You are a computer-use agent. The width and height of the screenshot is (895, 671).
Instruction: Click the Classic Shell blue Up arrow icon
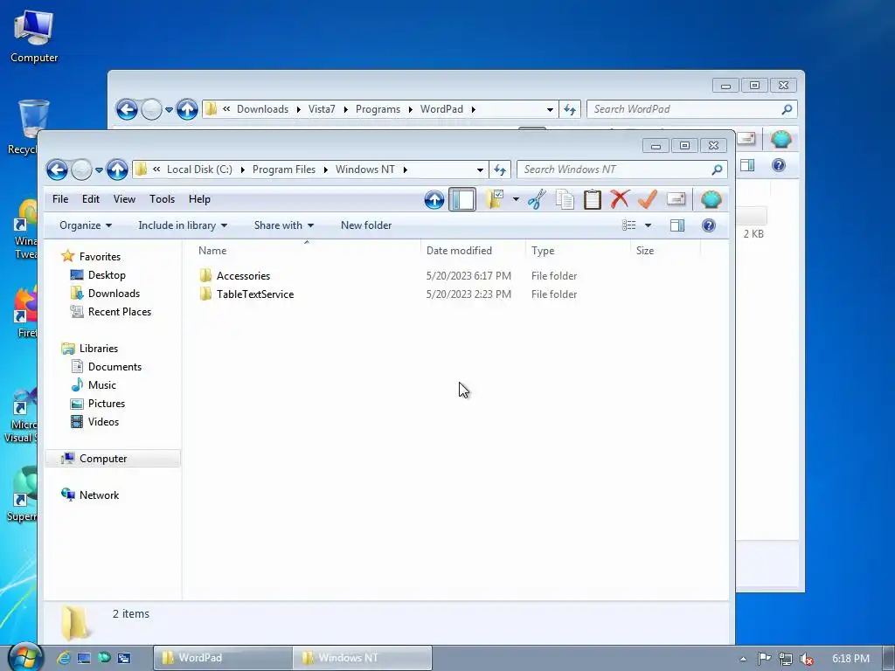(x=434, y=200)
